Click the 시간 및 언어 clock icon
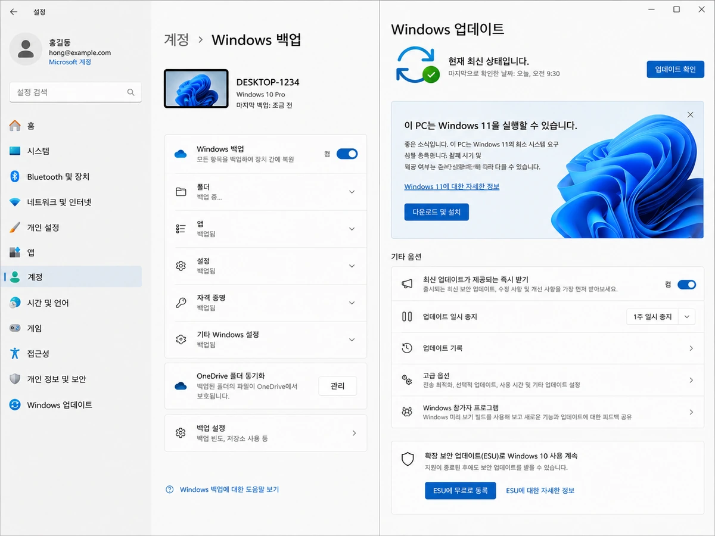The image size is (715, 536). 15,303
